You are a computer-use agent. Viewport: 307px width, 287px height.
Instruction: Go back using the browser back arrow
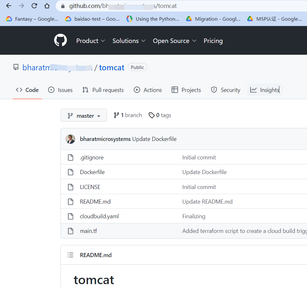pos(9,6)
